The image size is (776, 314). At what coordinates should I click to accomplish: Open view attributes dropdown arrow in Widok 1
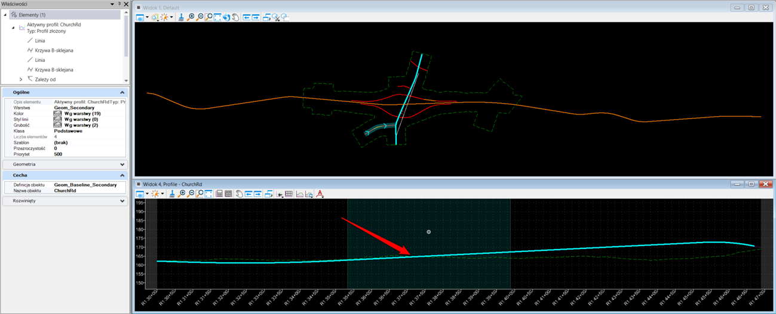click(147, 17)
